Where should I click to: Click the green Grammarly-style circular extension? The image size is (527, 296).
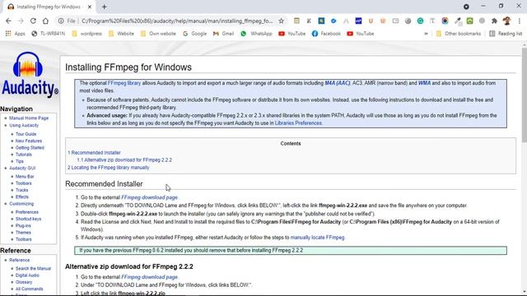tap(420, 21)
